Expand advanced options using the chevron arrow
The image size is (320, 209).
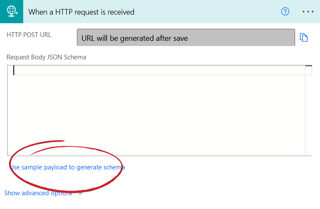(80, 193)
